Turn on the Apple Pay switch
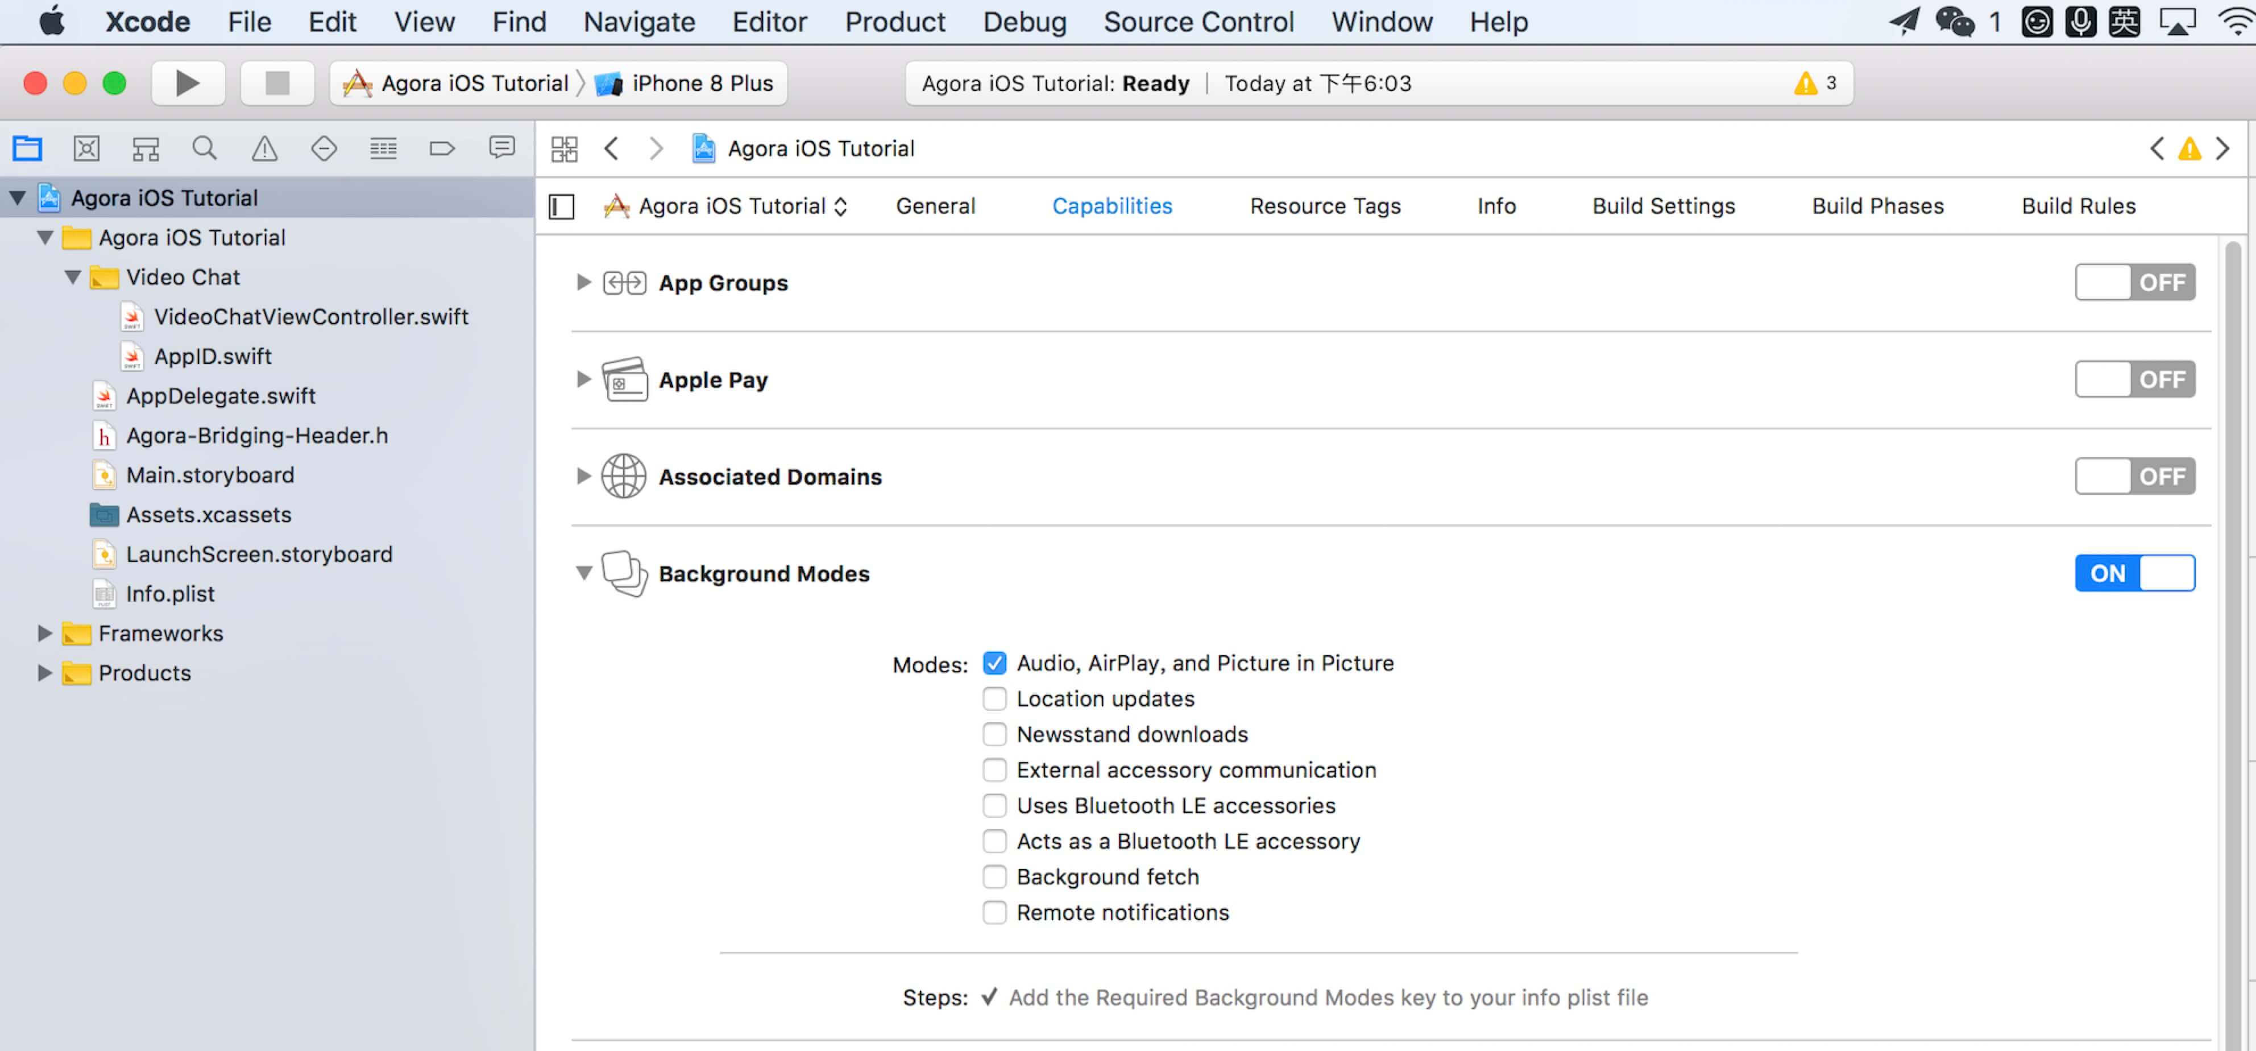Screen dimensions: 2256x1051 2135,379
